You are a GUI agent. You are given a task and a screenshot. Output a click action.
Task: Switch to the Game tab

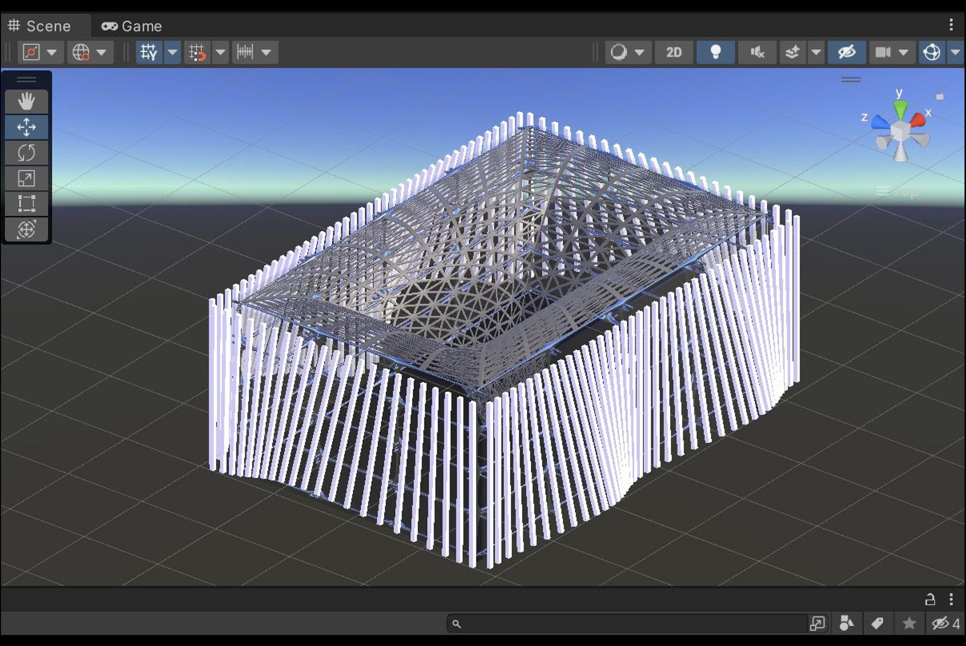tap(132, 26)
